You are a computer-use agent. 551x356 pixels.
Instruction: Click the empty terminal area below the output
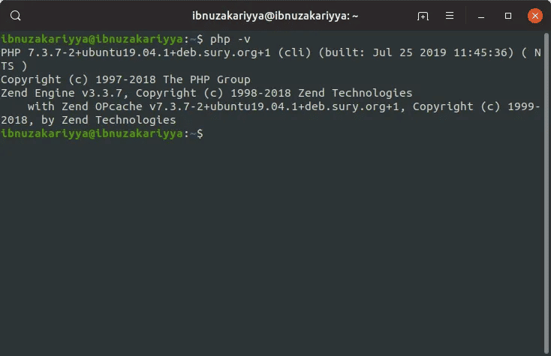pos(272,246)
